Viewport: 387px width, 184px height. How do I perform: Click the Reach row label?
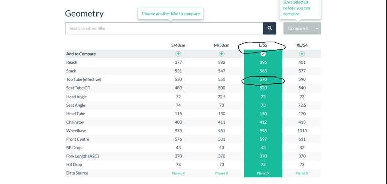(x=72, y=62)
